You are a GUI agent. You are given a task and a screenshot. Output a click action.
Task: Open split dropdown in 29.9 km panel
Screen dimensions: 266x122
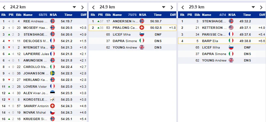[x=253, y=7]
